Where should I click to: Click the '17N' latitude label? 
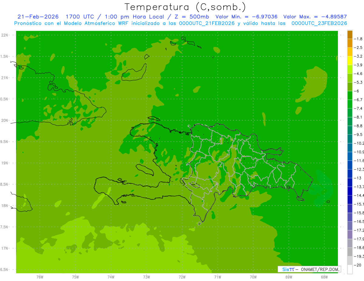[x=5, y=248]
